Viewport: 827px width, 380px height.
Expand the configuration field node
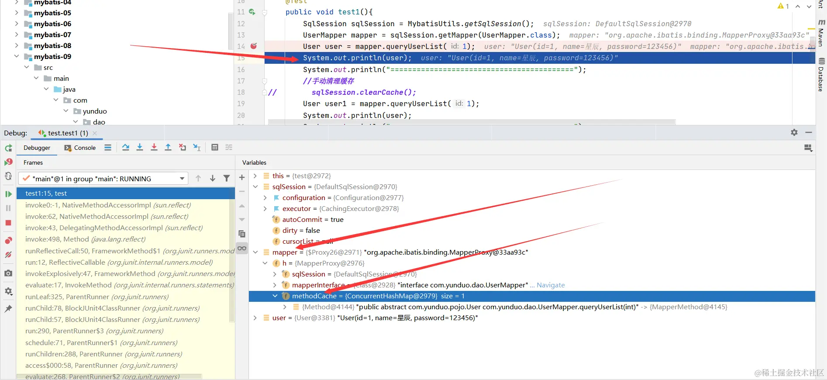265,198
